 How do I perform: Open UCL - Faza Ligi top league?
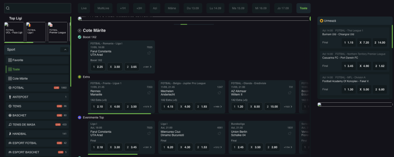pos(14,32)
